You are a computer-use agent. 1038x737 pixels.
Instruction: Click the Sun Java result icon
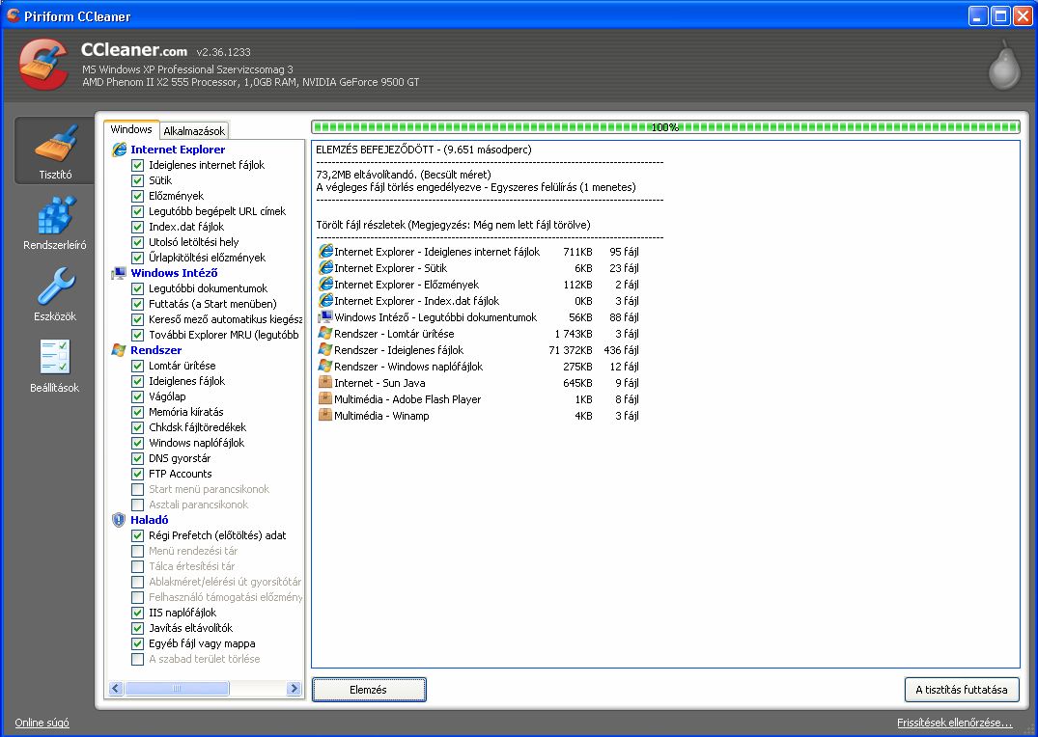(x=326, y=383)
